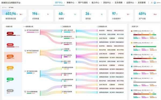Click the location icon next to 位置数据
The height and width of the screenshot is (100, 161).
point(63,49)
